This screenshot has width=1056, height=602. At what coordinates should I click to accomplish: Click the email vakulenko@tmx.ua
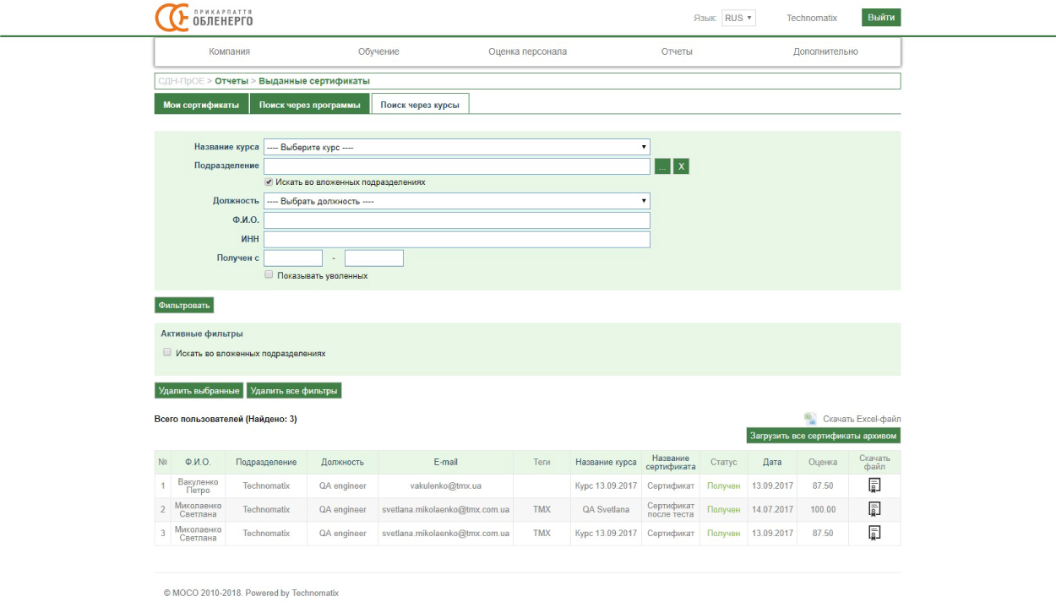pos(445,486)
